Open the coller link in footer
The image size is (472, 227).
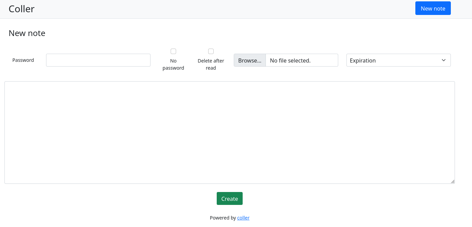pos(243,218)
